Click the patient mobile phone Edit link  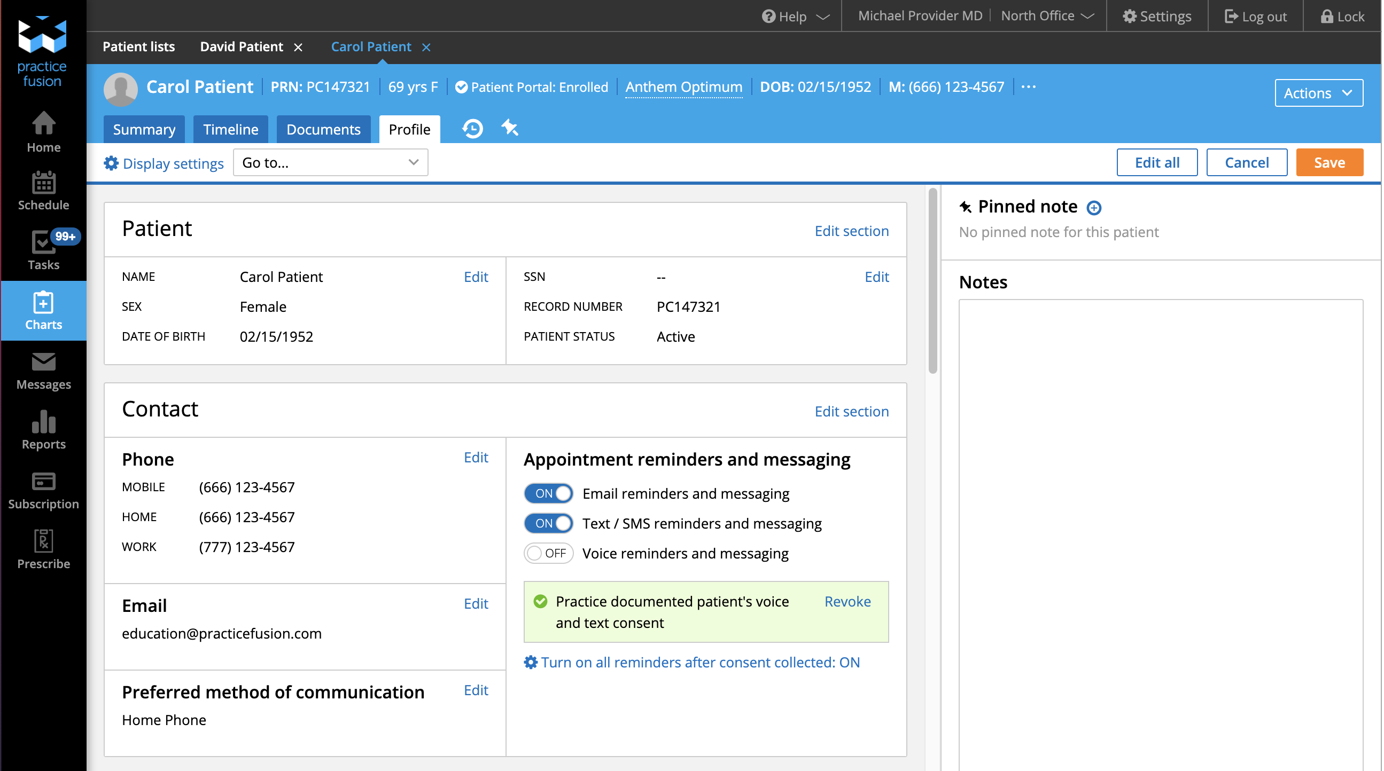tap(475, 458)
